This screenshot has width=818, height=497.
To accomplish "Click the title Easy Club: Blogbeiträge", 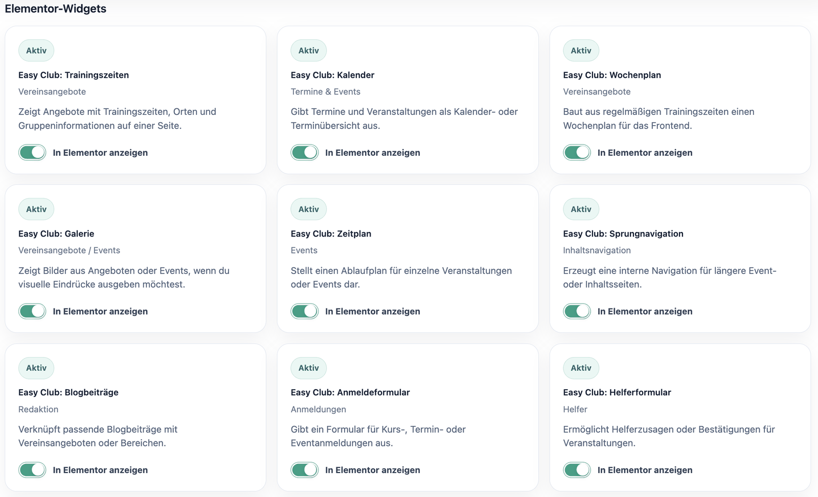I will coord(69,392).
